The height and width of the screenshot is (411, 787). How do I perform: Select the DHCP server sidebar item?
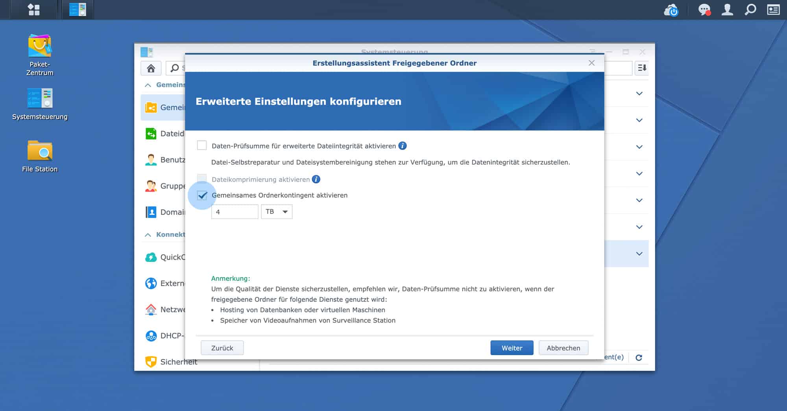(x=163, y=336)
